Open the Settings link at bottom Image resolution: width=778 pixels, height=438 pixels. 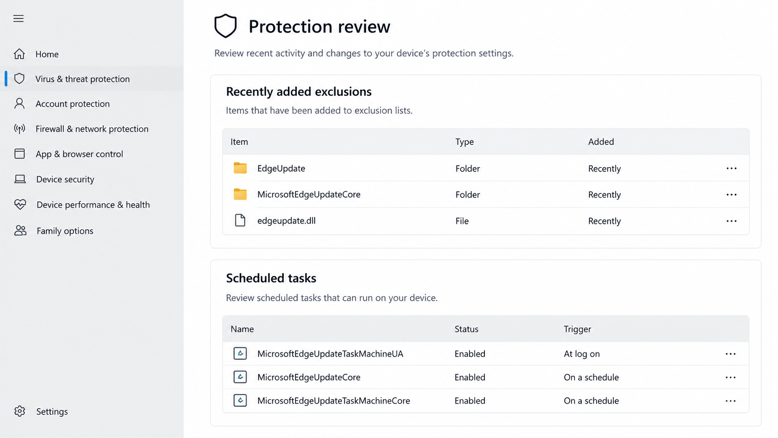click(52, 411)
